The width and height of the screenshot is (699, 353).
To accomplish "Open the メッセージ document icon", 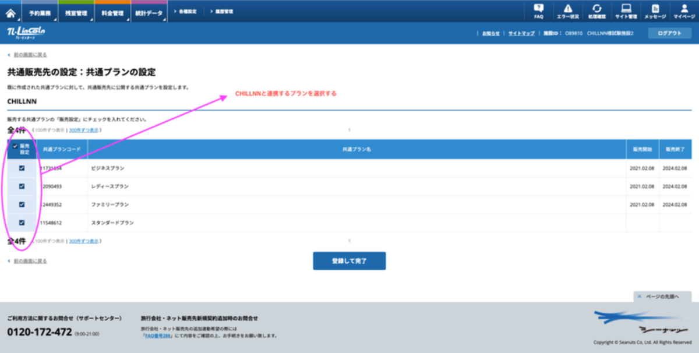I will click(655, 11).
